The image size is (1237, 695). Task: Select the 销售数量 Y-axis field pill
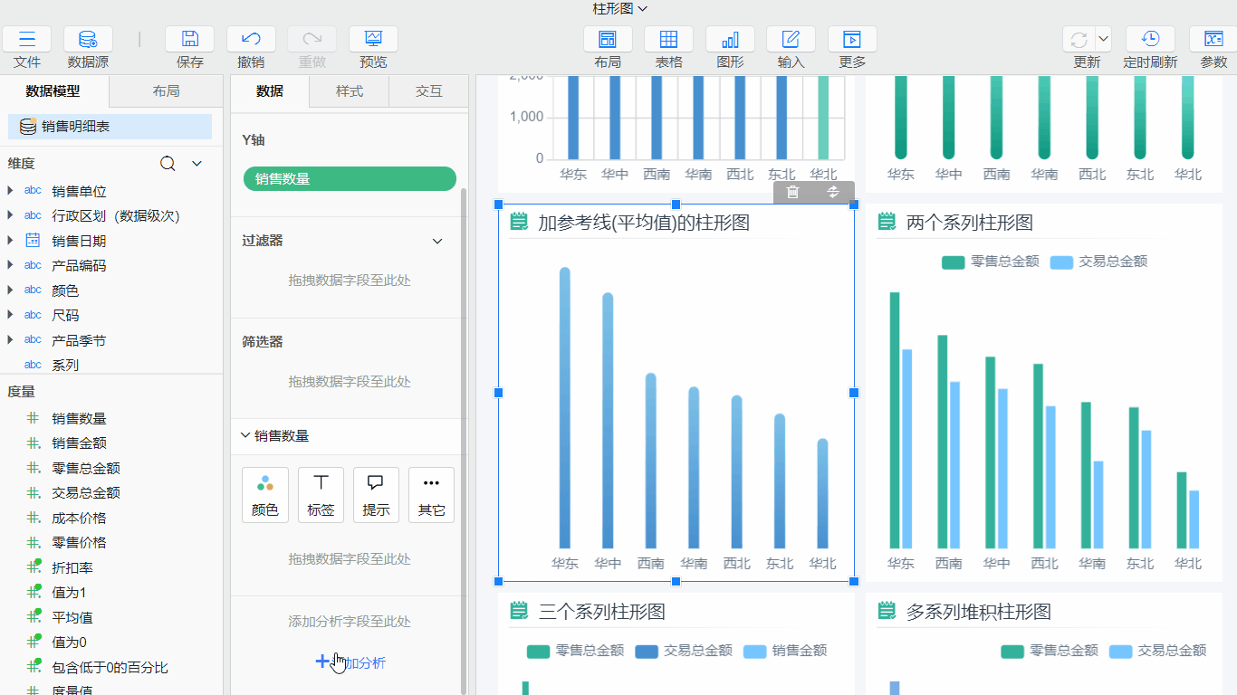point(350,179)
